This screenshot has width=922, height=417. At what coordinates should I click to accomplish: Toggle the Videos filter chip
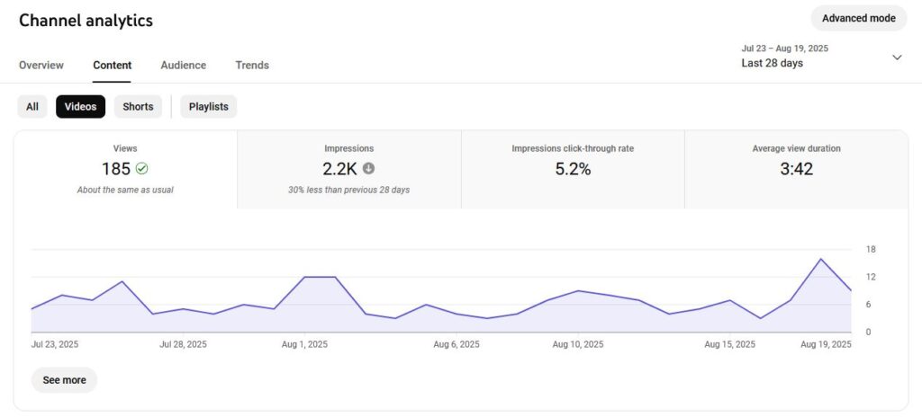coord(80,107)
